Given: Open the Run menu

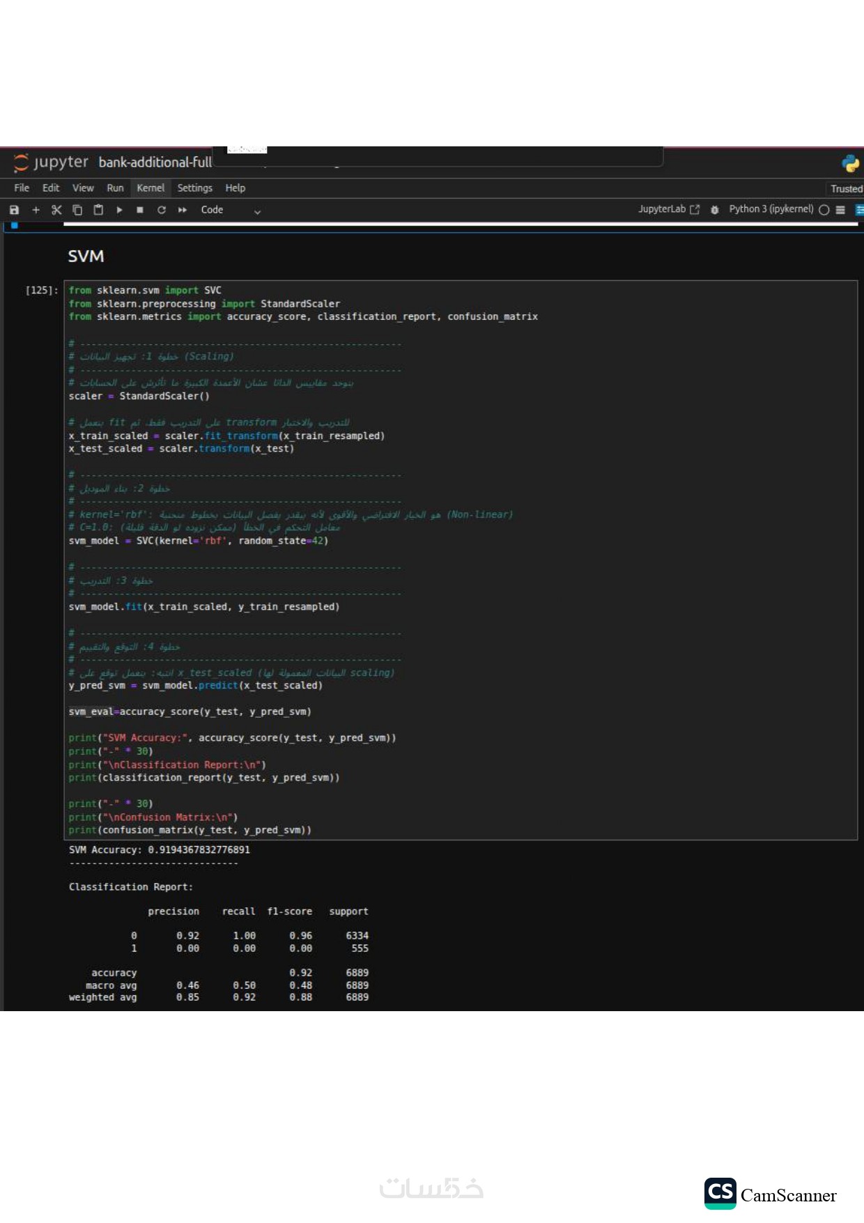Looking at the screenshot, I should click(x=115, y=188).
